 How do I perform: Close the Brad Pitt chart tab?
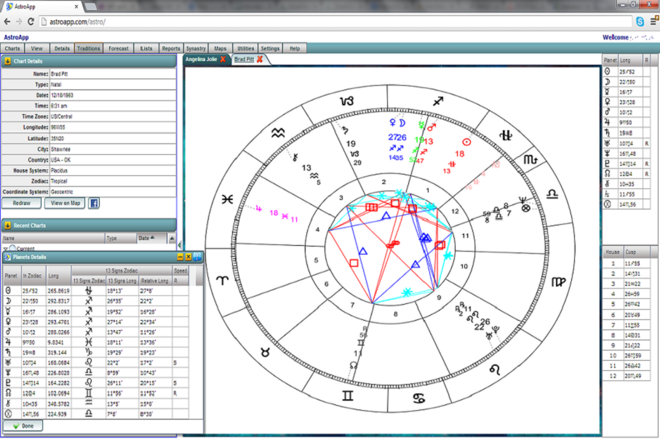(260, 59)
